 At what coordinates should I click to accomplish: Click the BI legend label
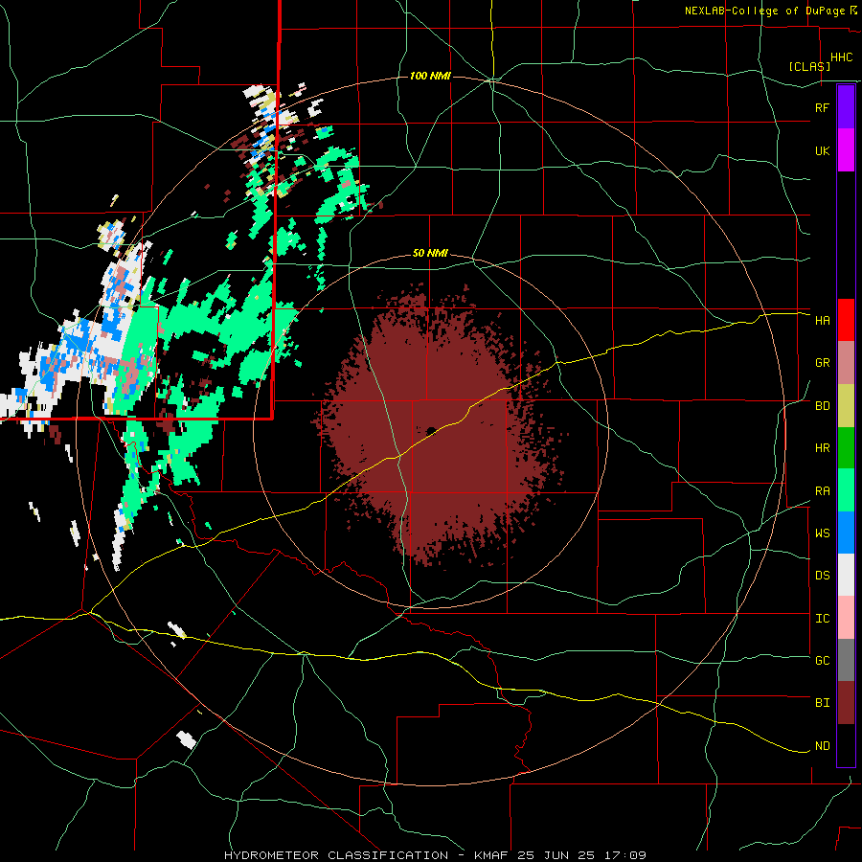click(822, 703)
